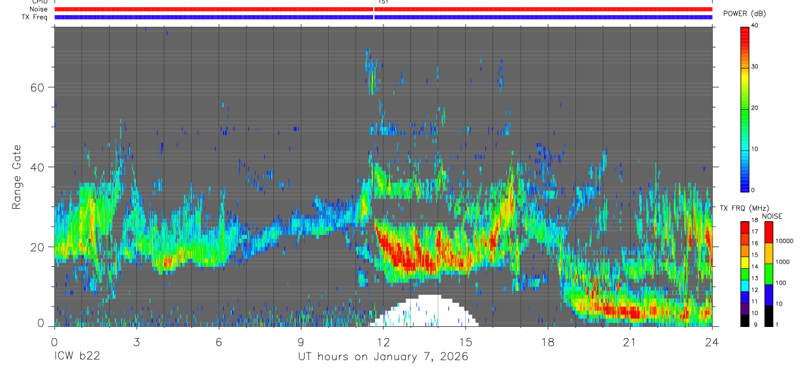Click 'UT hours on January 7, 2026' label
801x370 pixels.
click(x=383, y=357)
